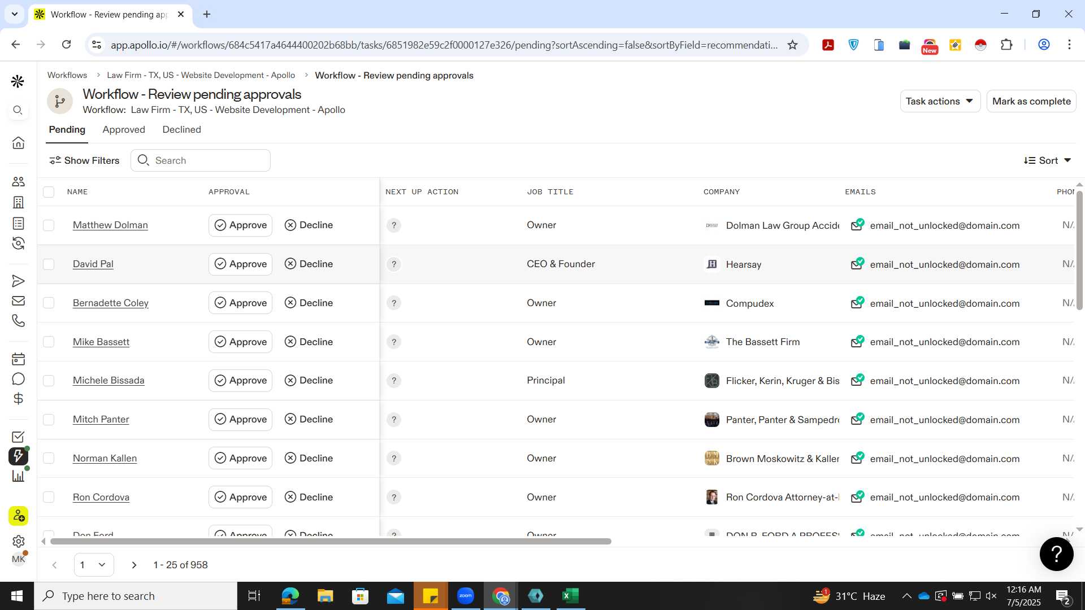This screenshot has height=610, width=1085.
Task: Check the box for David Pal
Action: click(49, 264)
